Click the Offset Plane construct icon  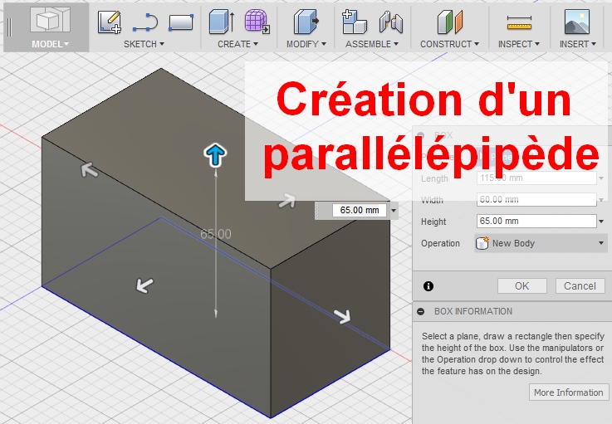pos(449,22)
